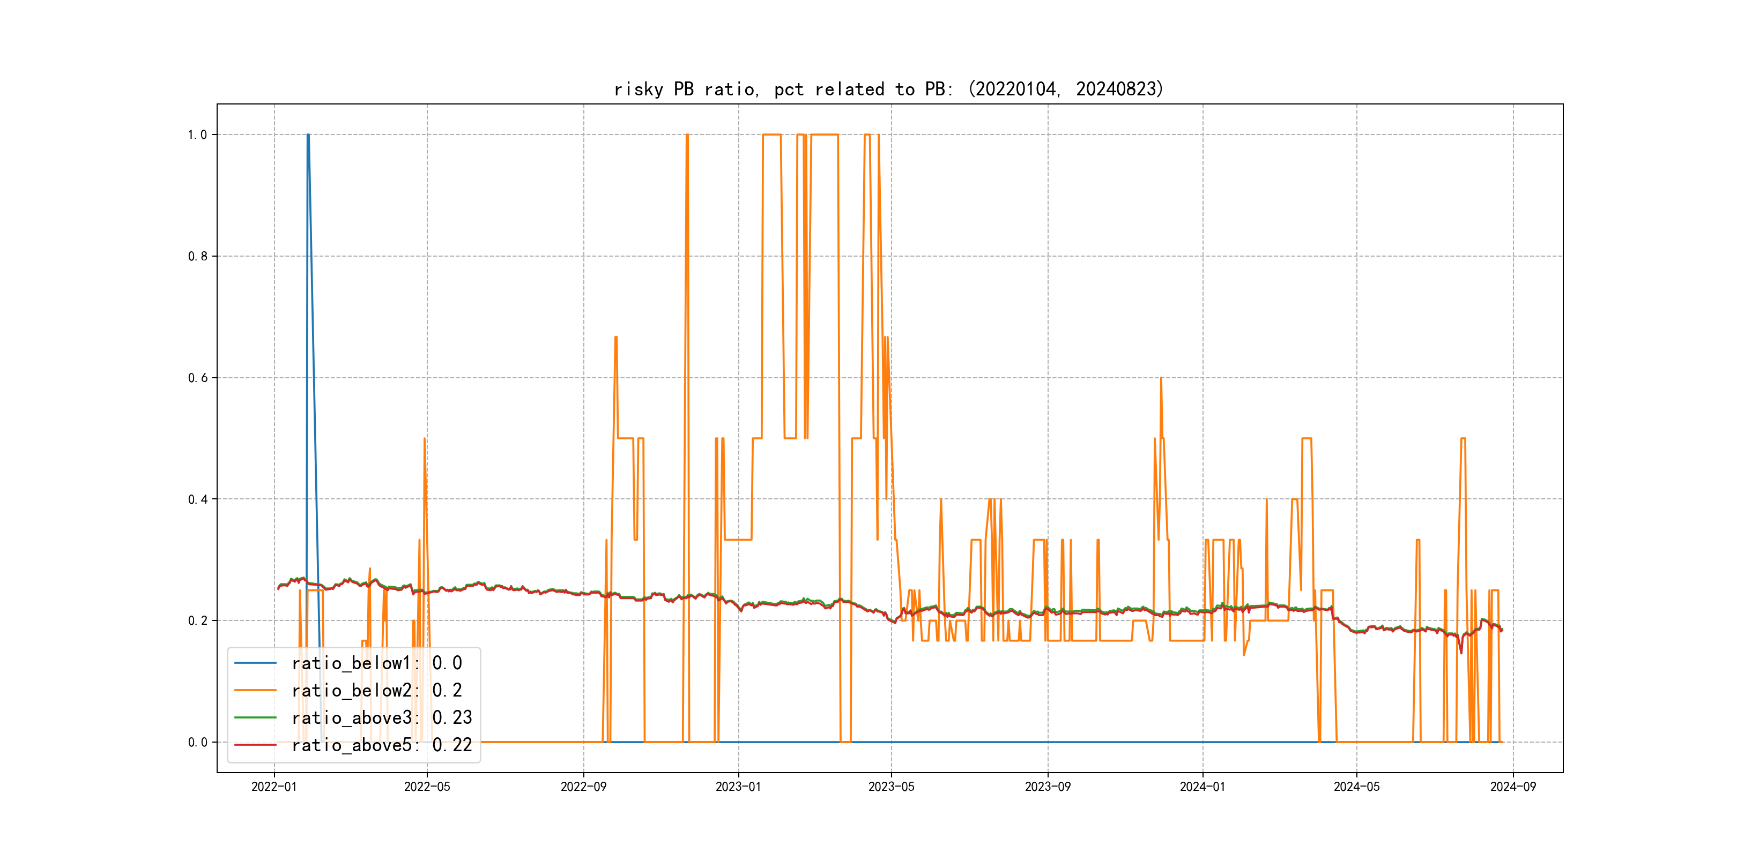Click the 1.0 y-axis tick label
The image size is (1737, 868).
197,135
